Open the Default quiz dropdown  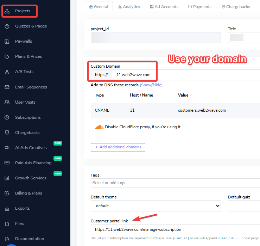(x=244, y=206)
